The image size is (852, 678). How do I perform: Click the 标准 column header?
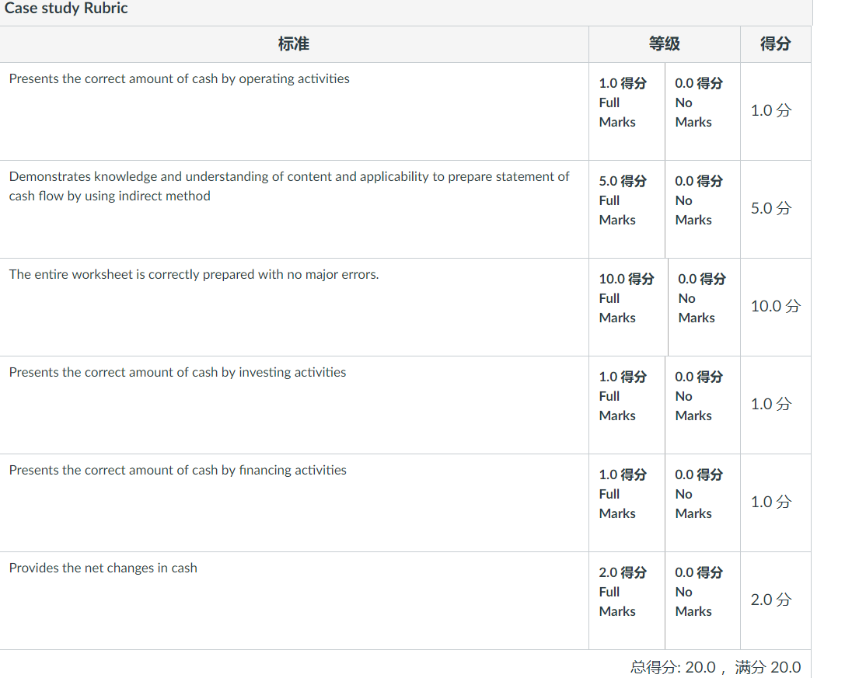(x=293, y=44)
